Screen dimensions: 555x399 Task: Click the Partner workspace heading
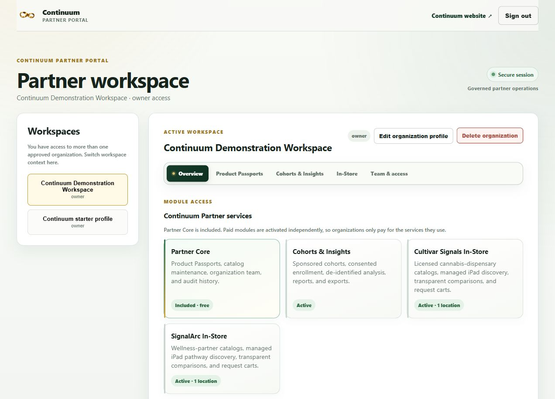(x=103, y=81)
